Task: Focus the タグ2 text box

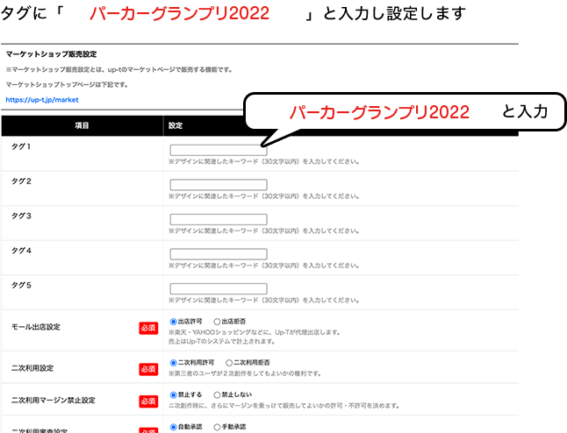Action: click(x=218, y=185)
